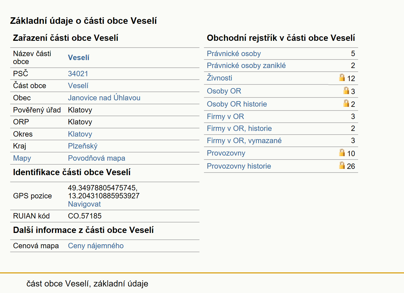Image resolution: width=404 pixels, height=293 pixels.
Task: Click the lock icon in Osoby OR historie row
Action: tap(346, 103)
